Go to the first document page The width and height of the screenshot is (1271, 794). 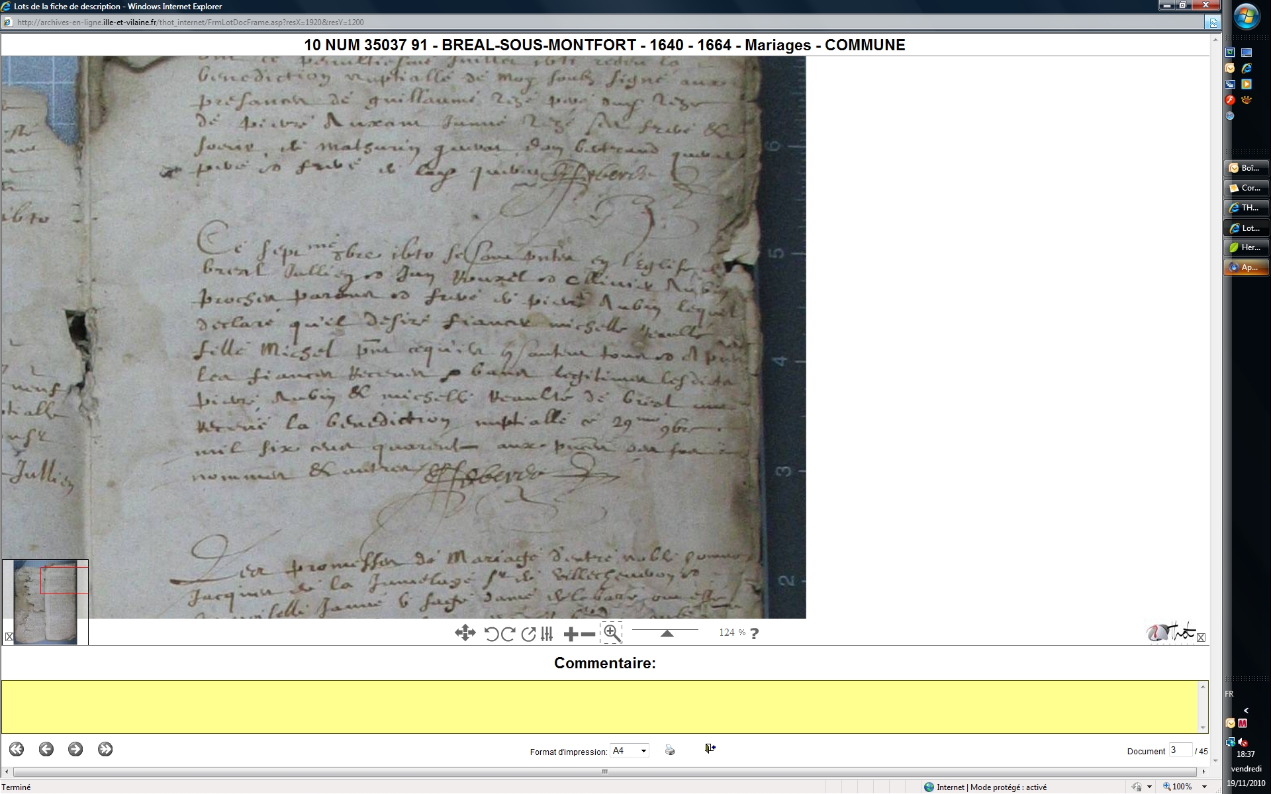17,749
